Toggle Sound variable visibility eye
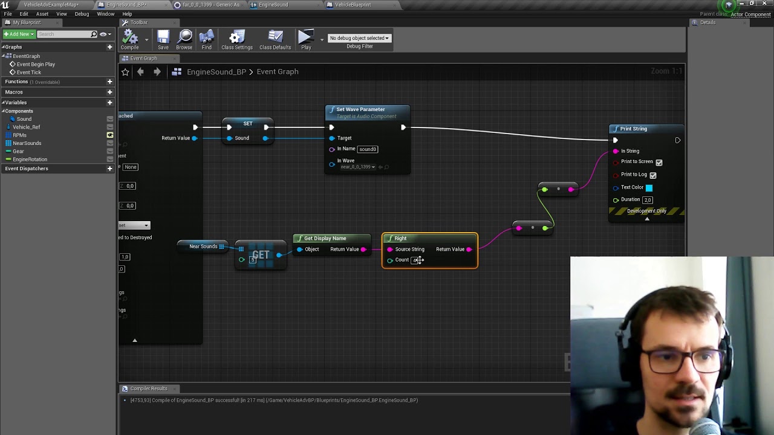Viewport: 774px width, 435px height. (x=109, y=119)
